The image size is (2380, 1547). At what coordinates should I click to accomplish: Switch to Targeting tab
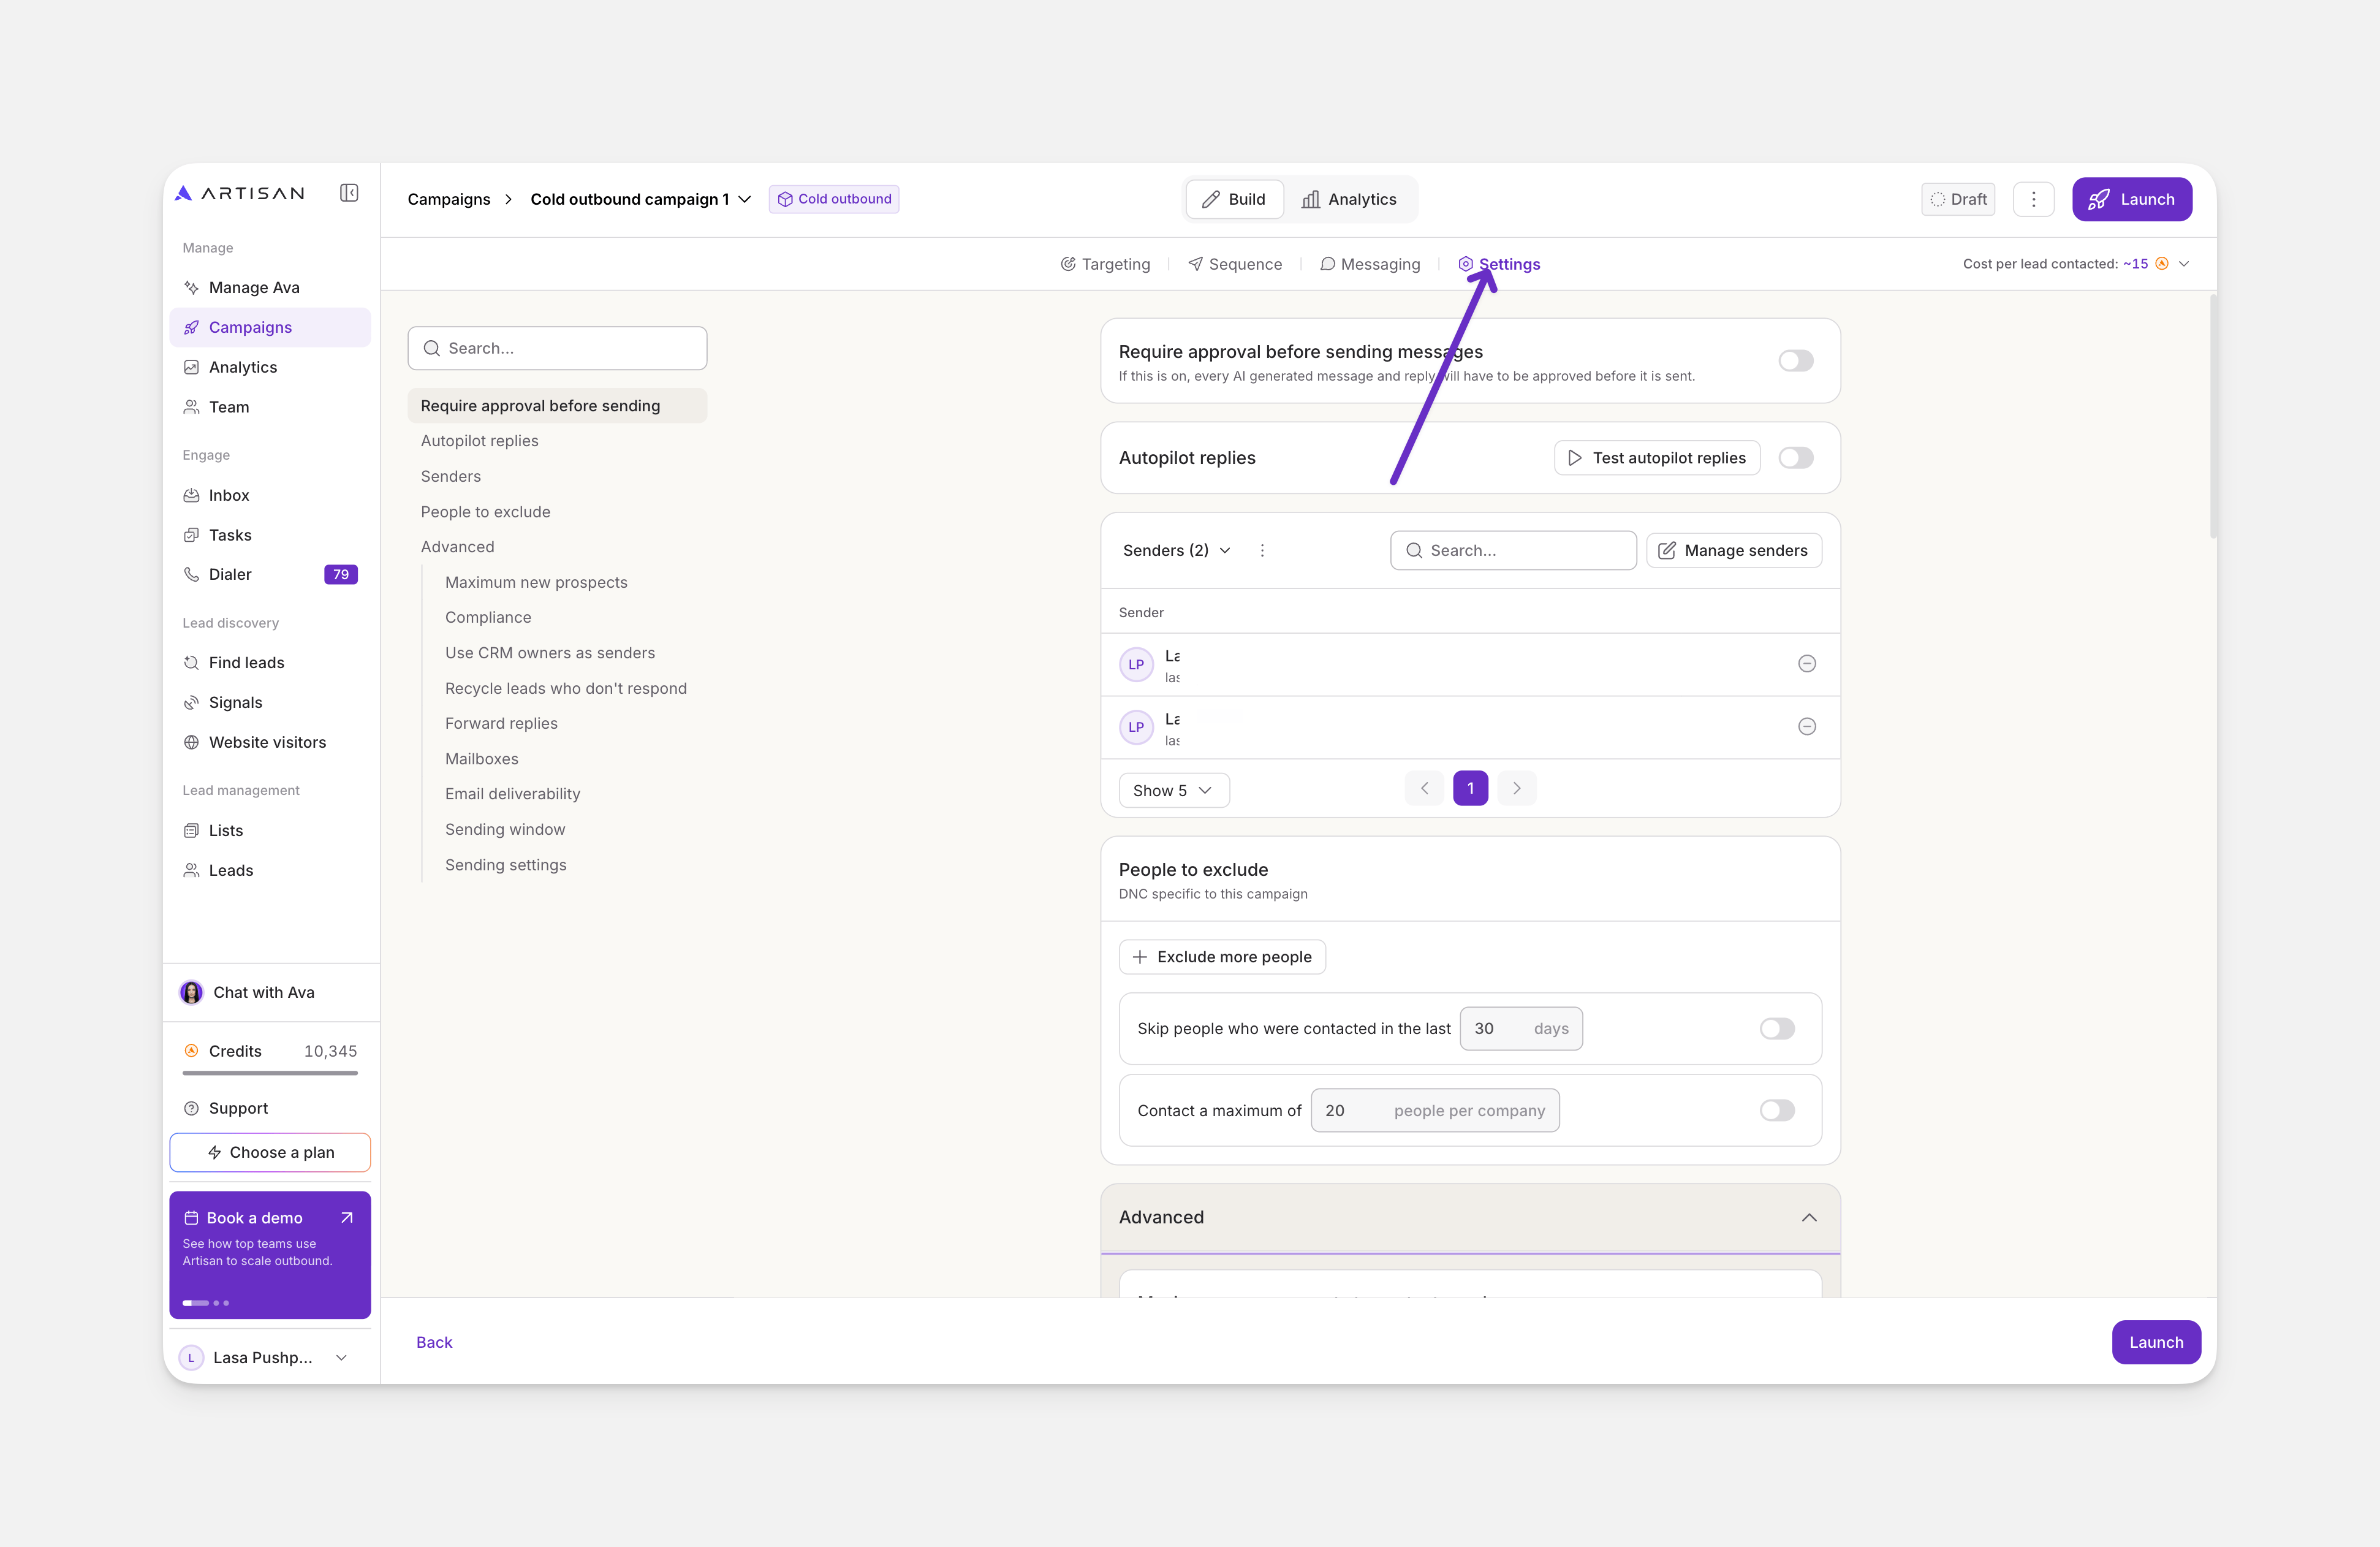click(x=1105, y=264)
